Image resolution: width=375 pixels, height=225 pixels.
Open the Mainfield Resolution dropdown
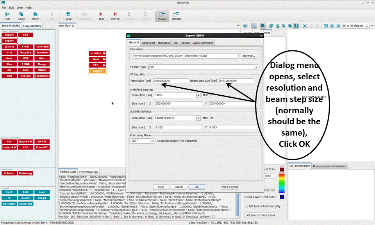click(x=199, y=95)
